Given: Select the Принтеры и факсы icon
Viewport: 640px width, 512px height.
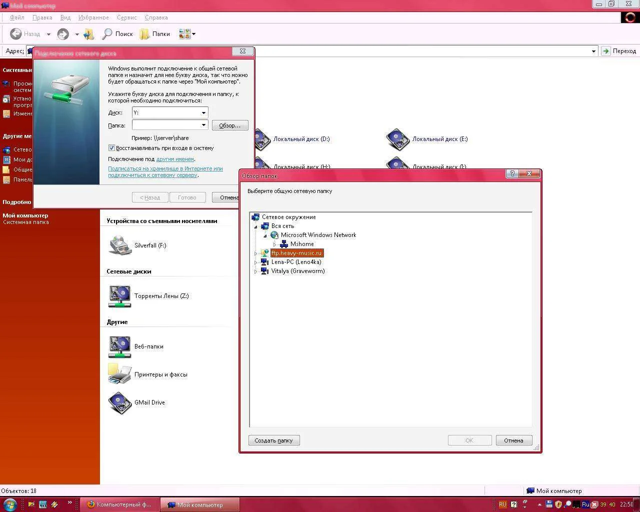Looking at the screenshot, I should click(x=120, y=374).
